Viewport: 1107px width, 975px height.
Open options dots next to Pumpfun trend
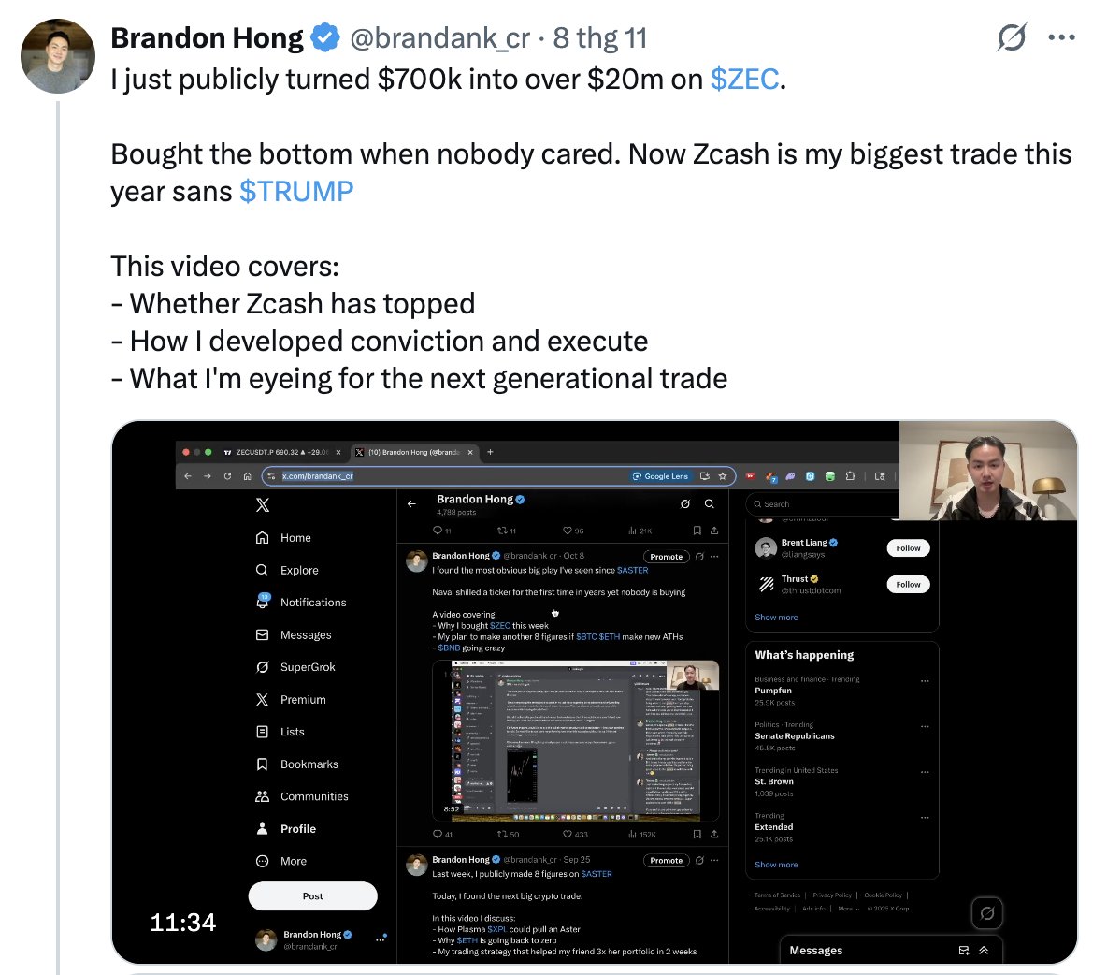[925, 680]
